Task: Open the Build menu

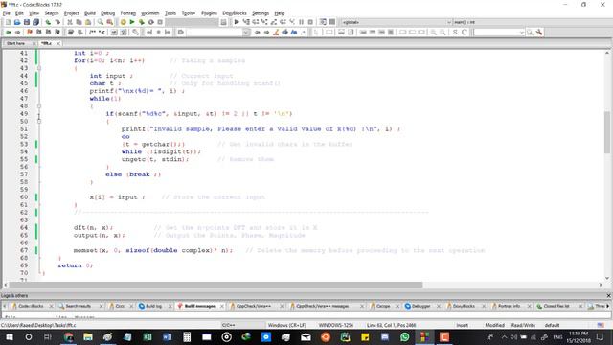Action: pos(90,13)
